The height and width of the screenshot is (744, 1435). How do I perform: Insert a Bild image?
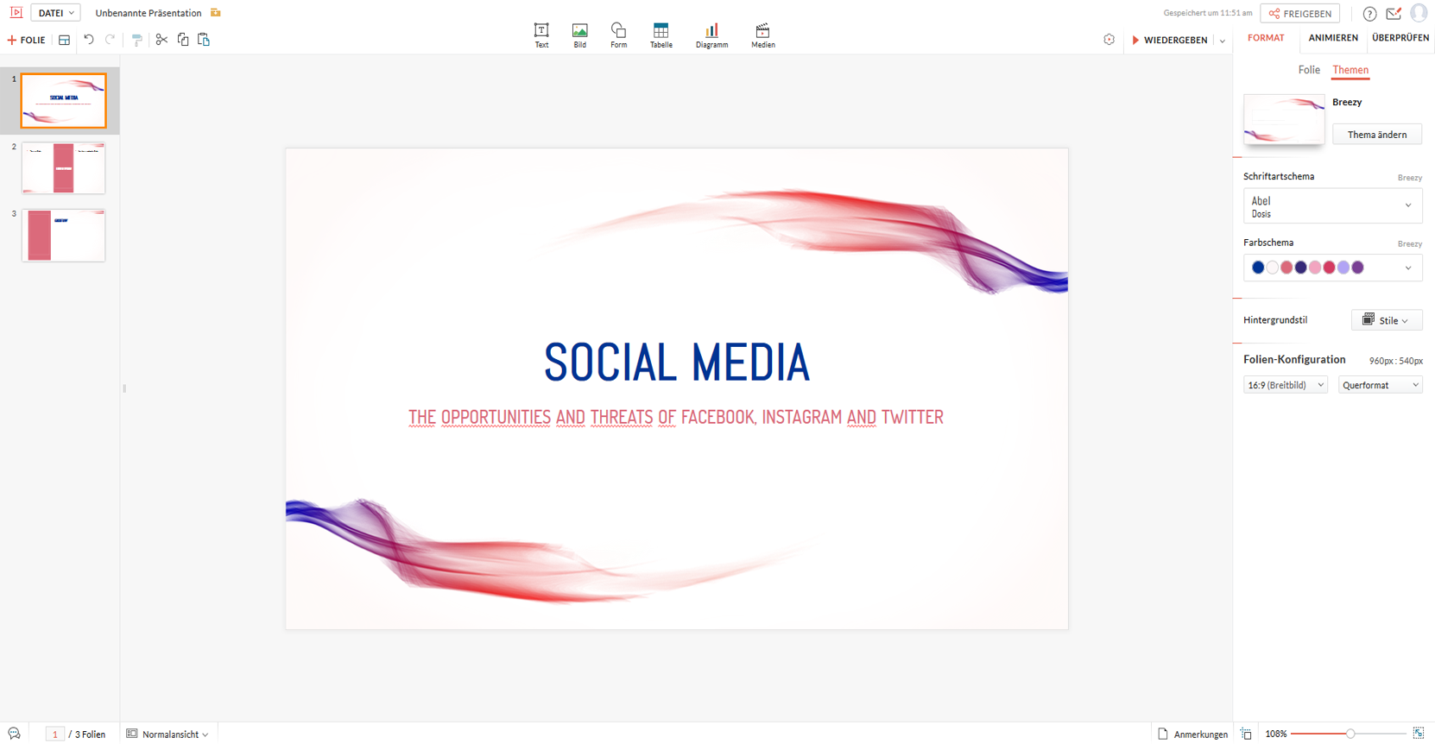tap(580, 35)
